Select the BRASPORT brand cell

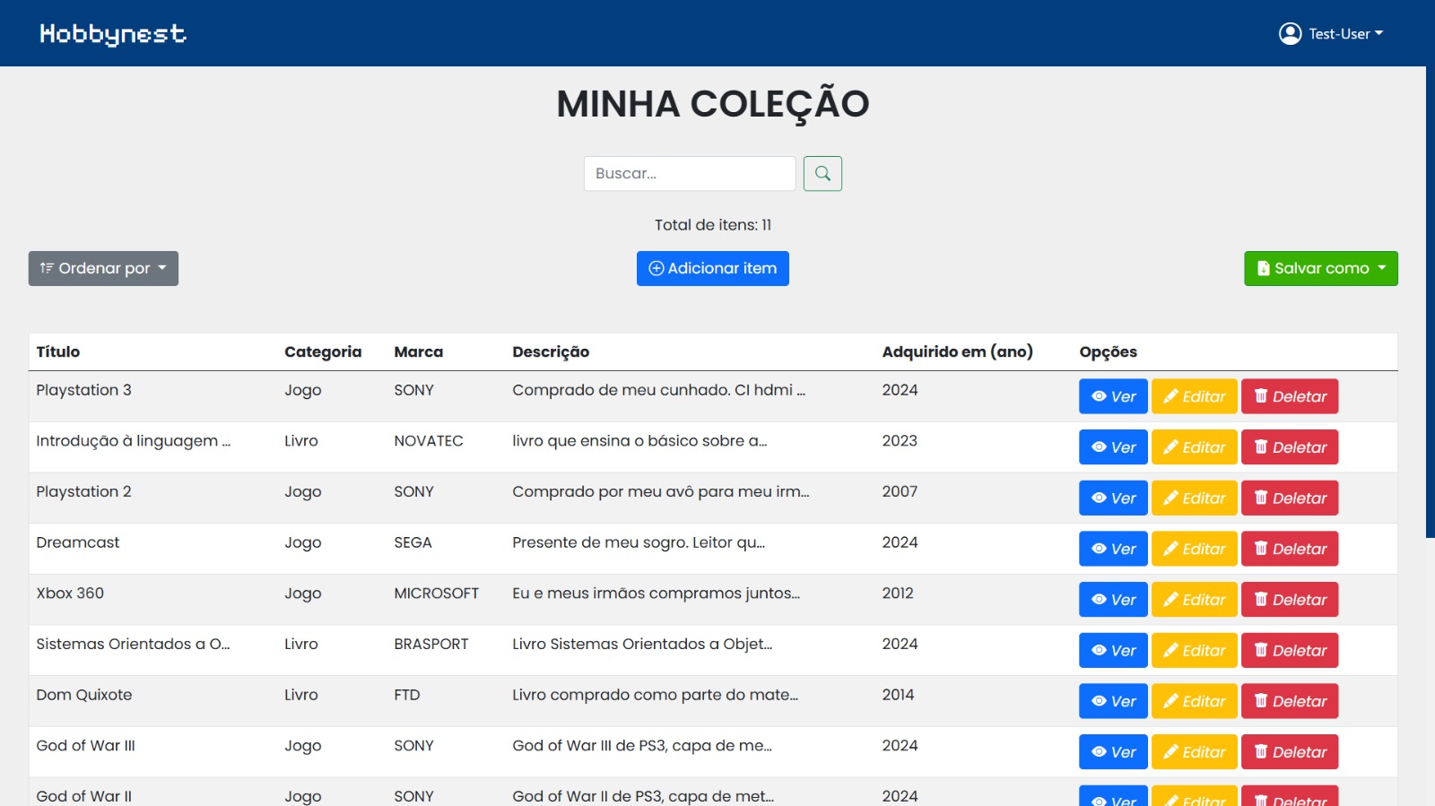coord(431,644)
